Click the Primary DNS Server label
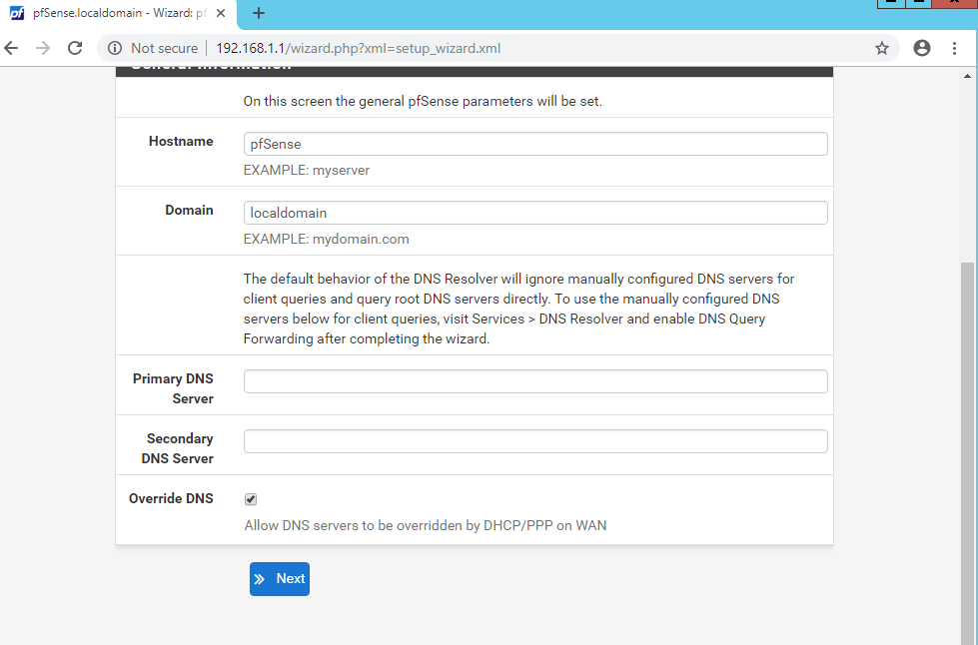This screenshot has width=978, height=645. click(x=173, y=388)
